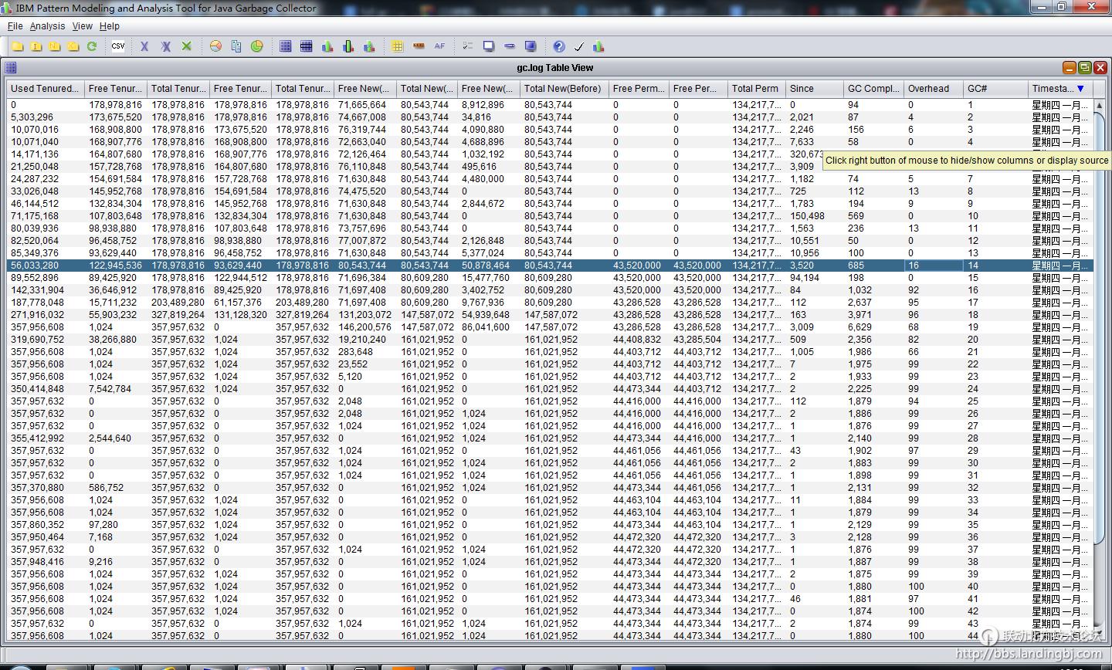Click the green X toolbar icon
Screen dimensions: 1112x670
[186, 46]
